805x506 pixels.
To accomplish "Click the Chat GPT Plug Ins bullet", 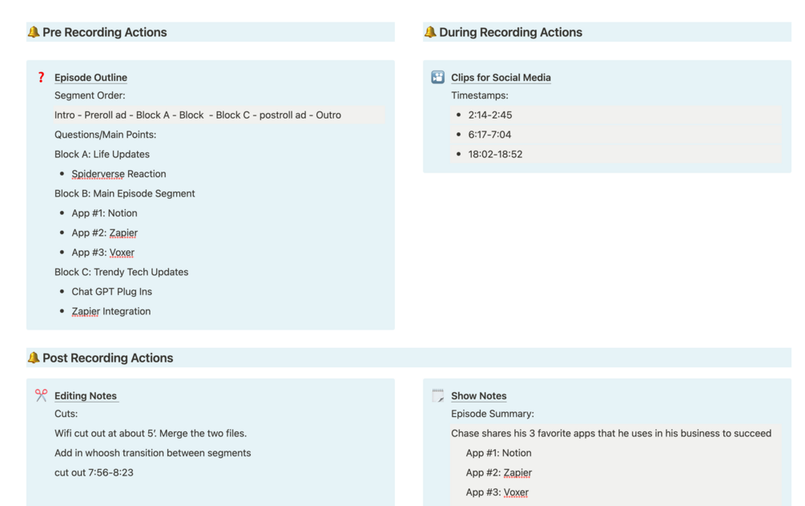I will (x=111, y=292).
